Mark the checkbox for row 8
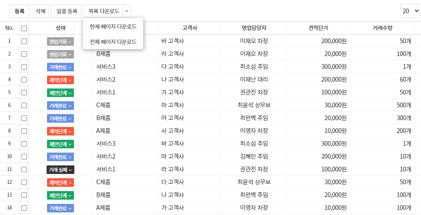 pyautogui.click(x=24, y=131)
